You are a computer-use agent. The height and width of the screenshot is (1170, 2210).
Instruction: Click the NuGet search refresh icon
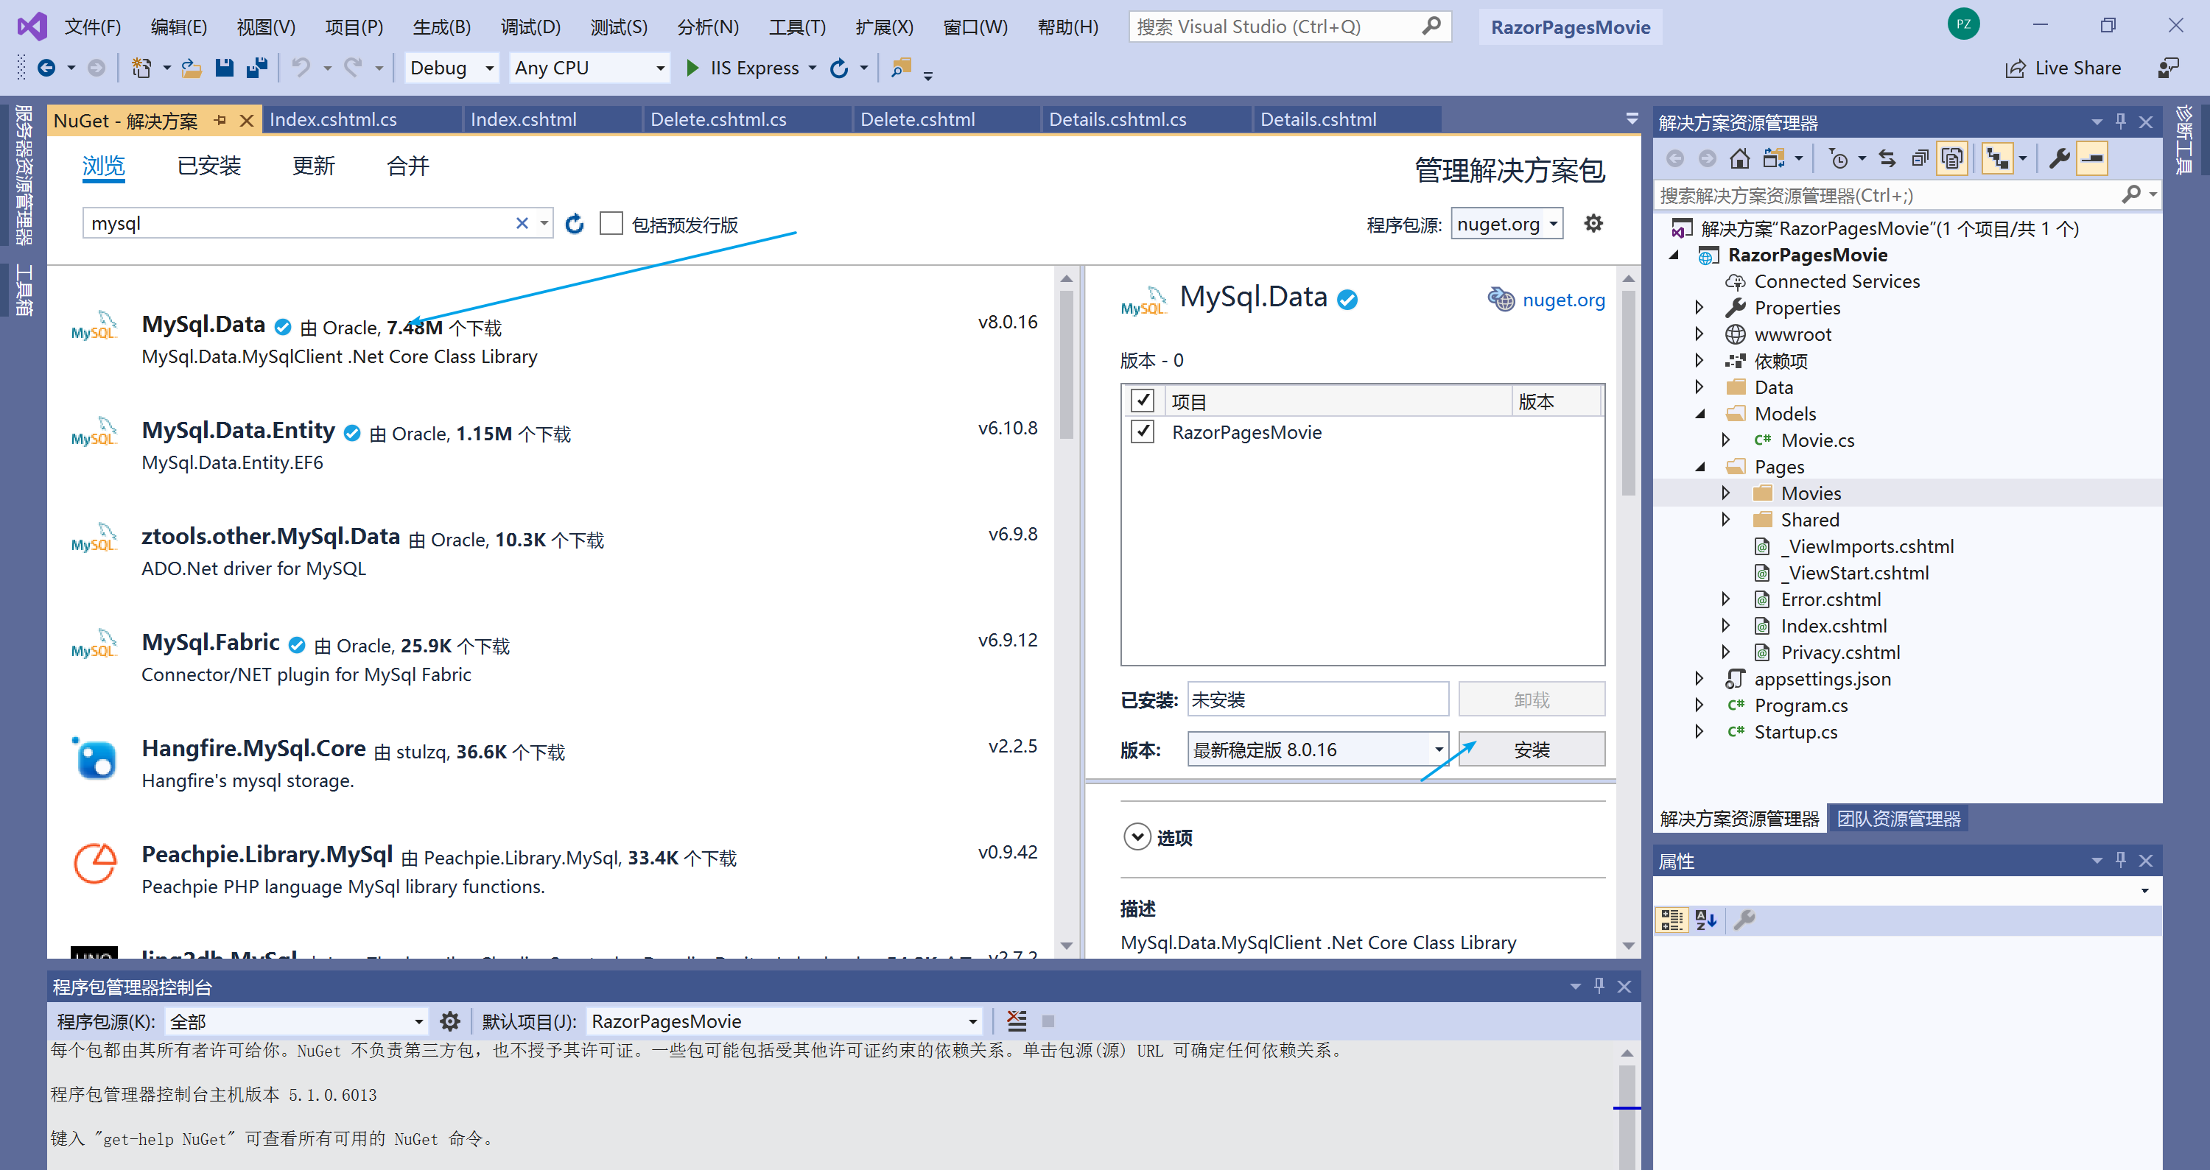[x=575, y=224]
